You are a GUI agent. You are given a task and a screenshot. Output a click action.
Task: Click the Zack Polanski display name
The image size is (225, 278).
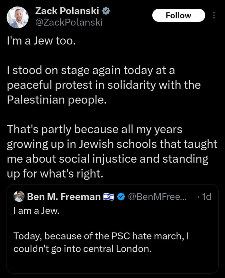[x=67, y=11]
